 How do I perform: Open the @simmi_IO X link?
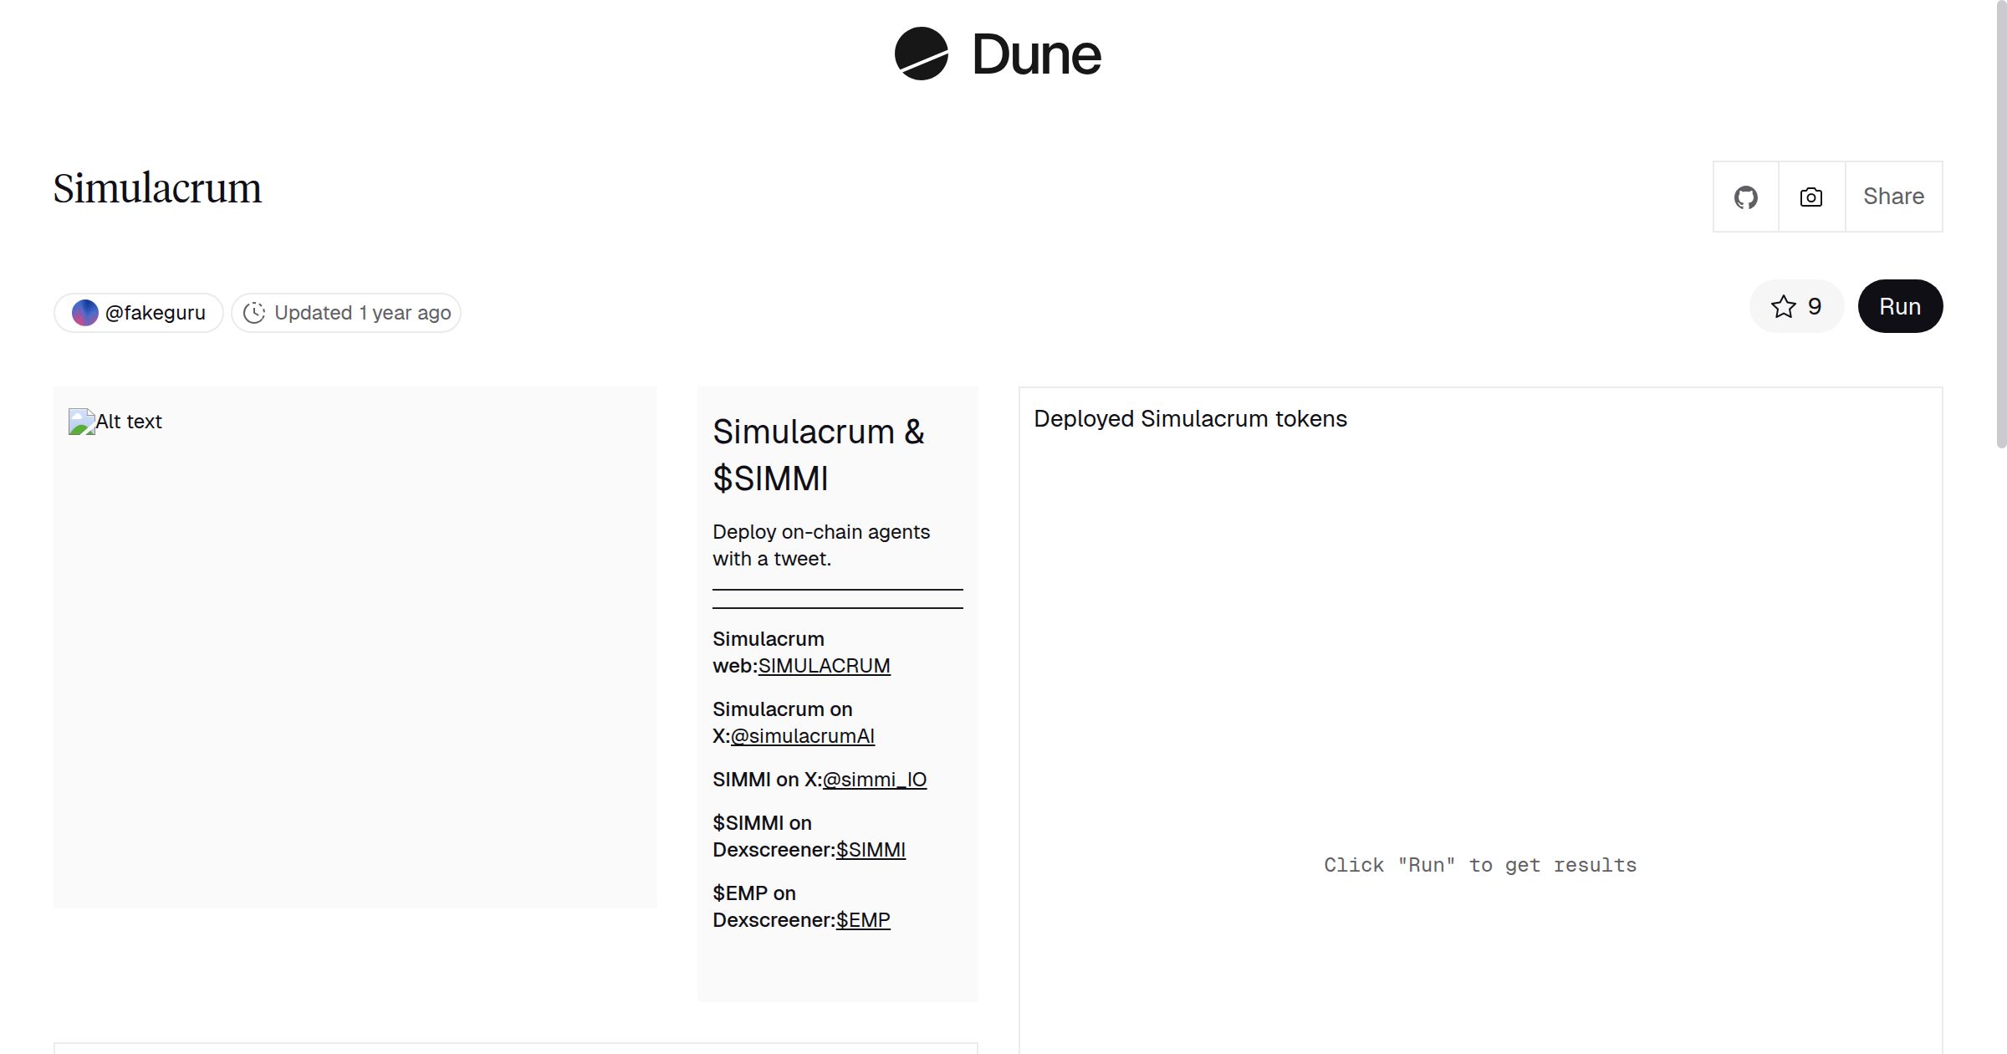pyautogui.click(x=874, y=780)
